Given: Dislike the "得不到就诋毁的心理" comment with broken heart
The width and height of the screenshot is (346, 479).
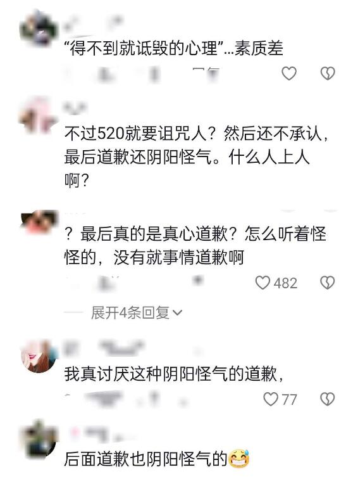Looking at the screenshot, I should pos(328,73).
